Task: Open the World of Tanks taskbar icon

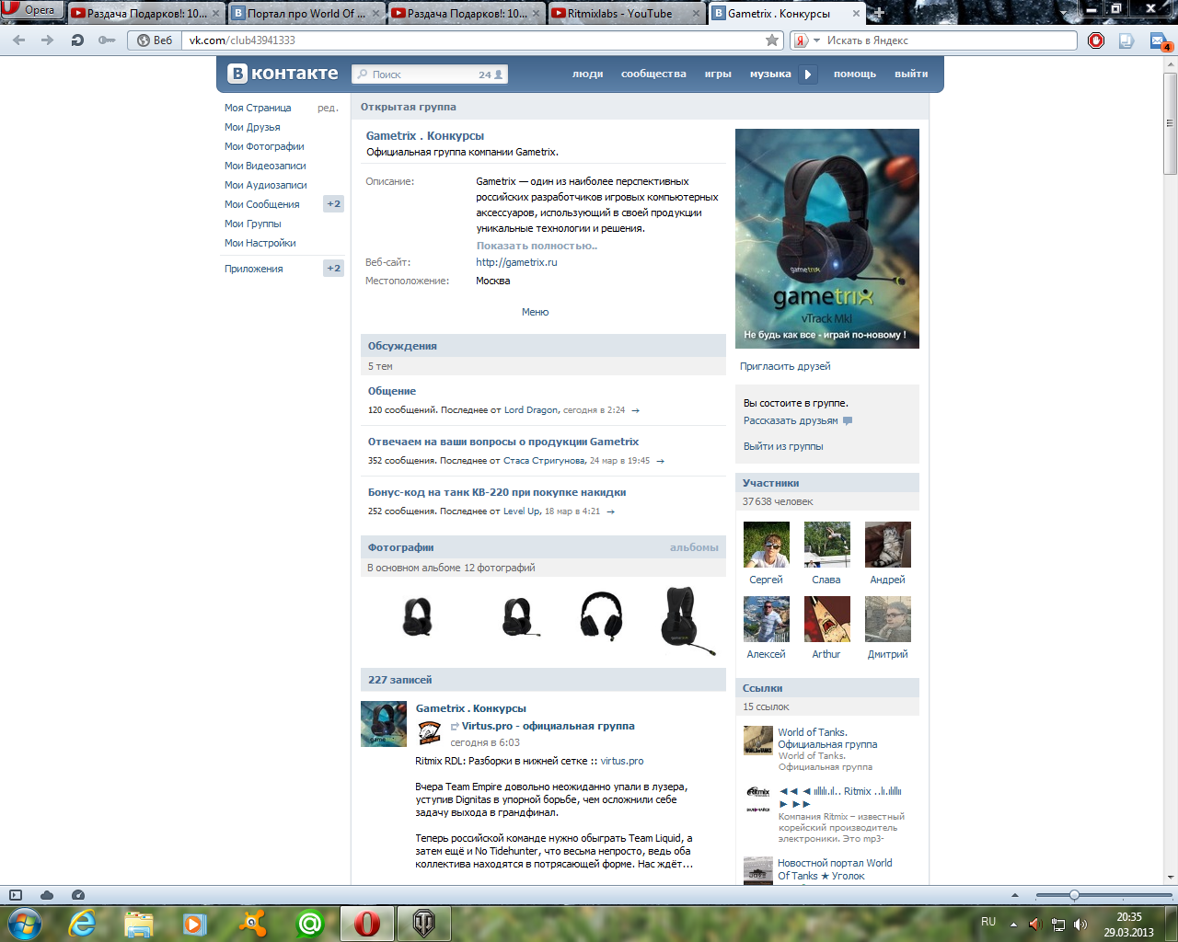Action: point(424,923)
